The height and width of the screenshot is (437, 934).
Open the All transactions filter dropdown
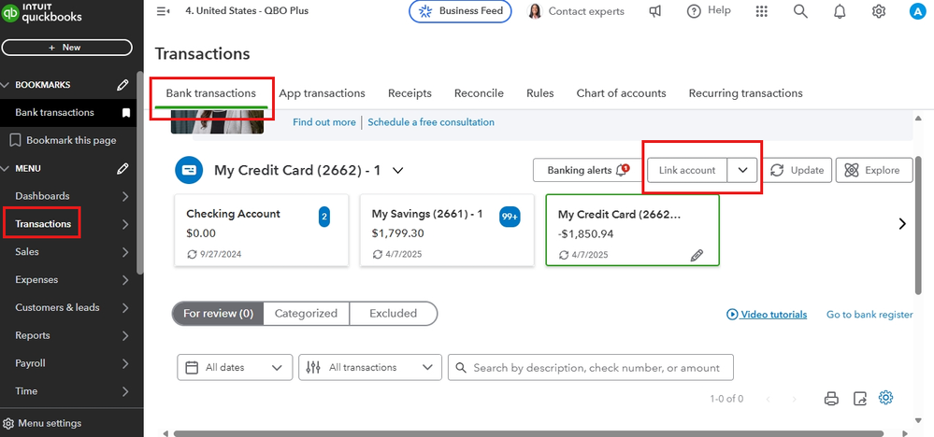370,368
